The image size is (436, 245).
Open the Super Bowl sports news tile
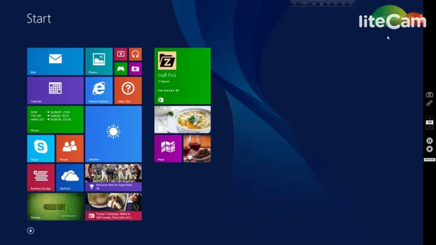pyautogui.click(x=113, y=178)
